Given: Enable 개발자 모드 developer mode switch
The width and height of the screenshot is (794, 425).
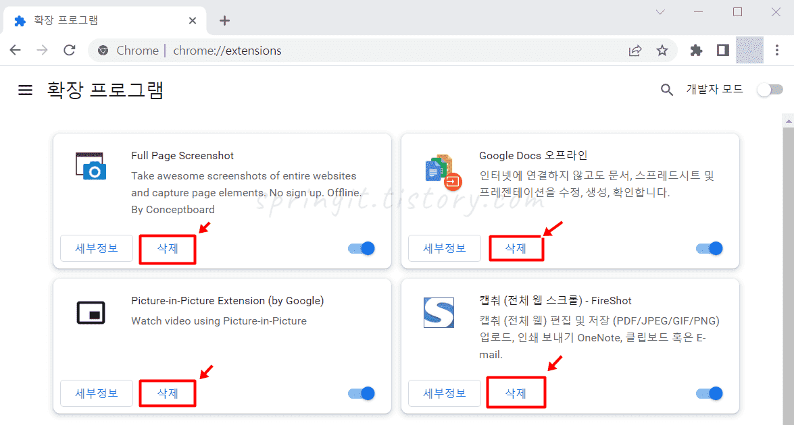Looking at the screenshot, I should (x=770, y=90).
